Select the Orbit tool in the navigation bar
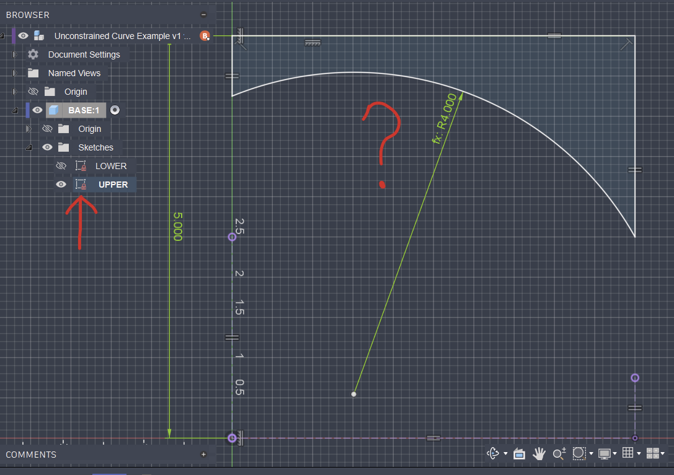674x475 pixels. (492, 453)
